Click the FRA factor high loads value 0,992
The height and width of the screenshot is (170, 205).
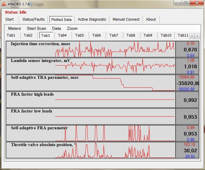point(190,100)
